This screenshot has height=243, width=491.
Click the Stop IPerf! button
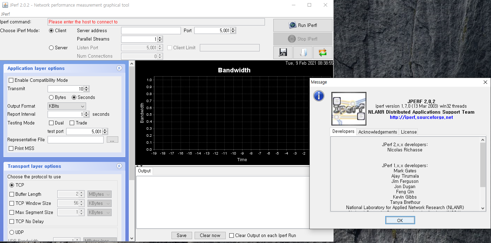coord(303,39)
